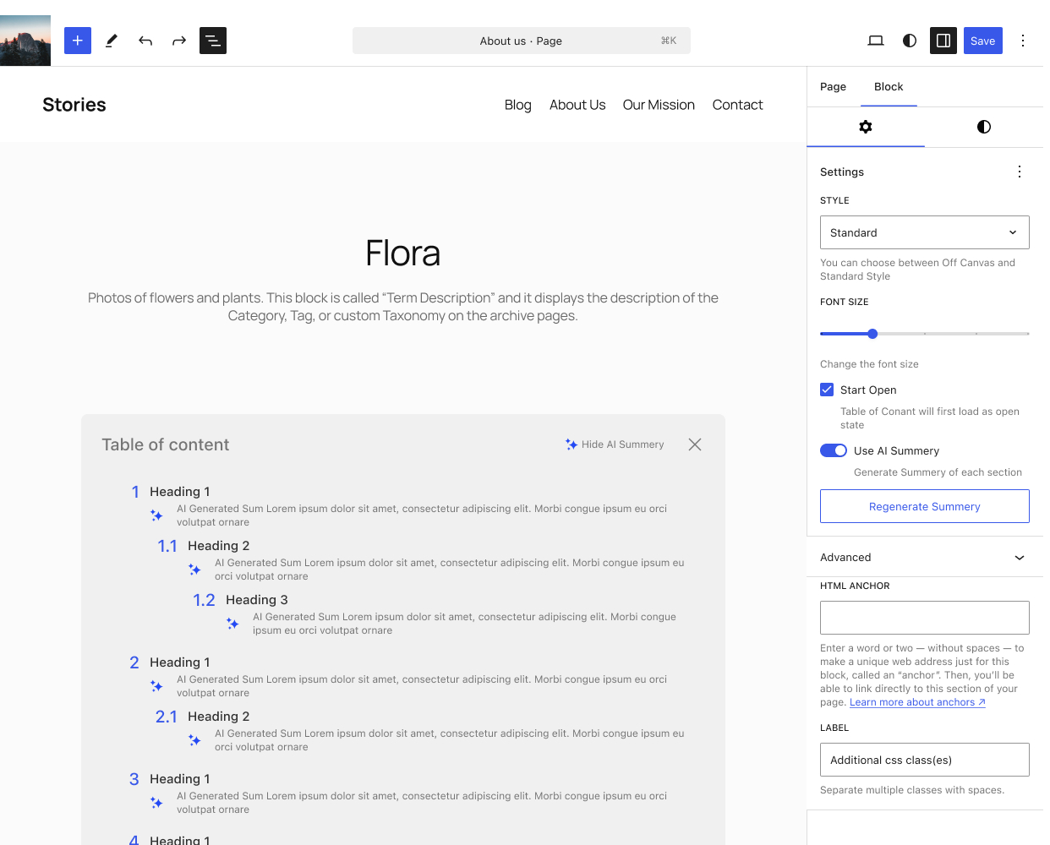Undo the last change
Screen dimensions: 1050x845
[145, 41]
